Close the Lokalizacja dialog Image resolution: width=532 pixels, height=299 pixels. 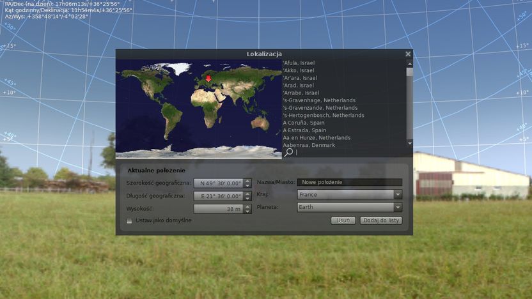[x=408, y=54]
